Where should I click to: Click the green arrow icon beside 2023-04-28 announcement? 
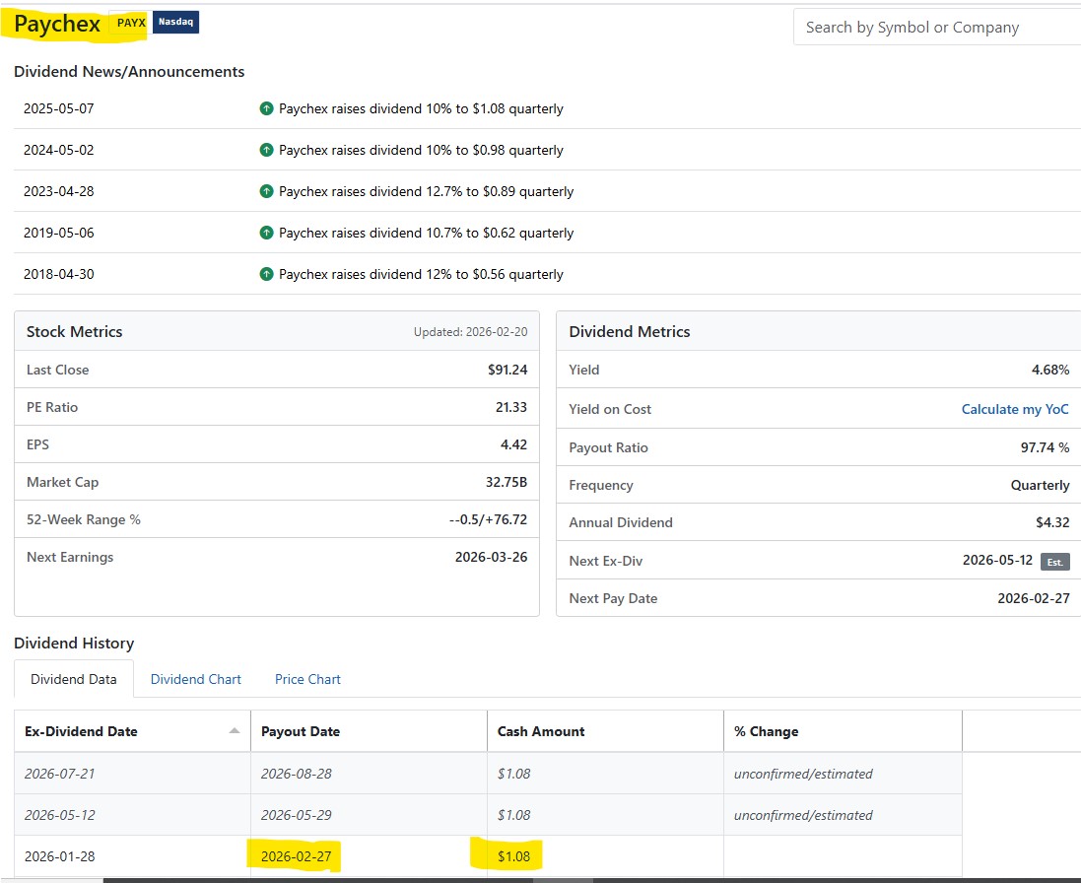point(266,191)
